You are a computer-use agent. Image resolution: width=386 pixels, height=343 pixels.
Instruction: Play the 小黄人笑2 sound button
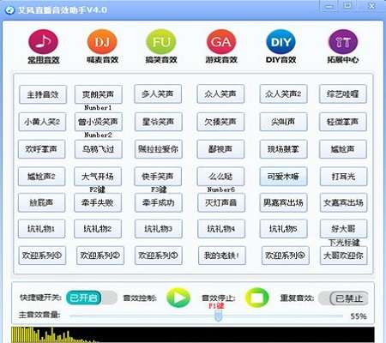pos(42,122)
